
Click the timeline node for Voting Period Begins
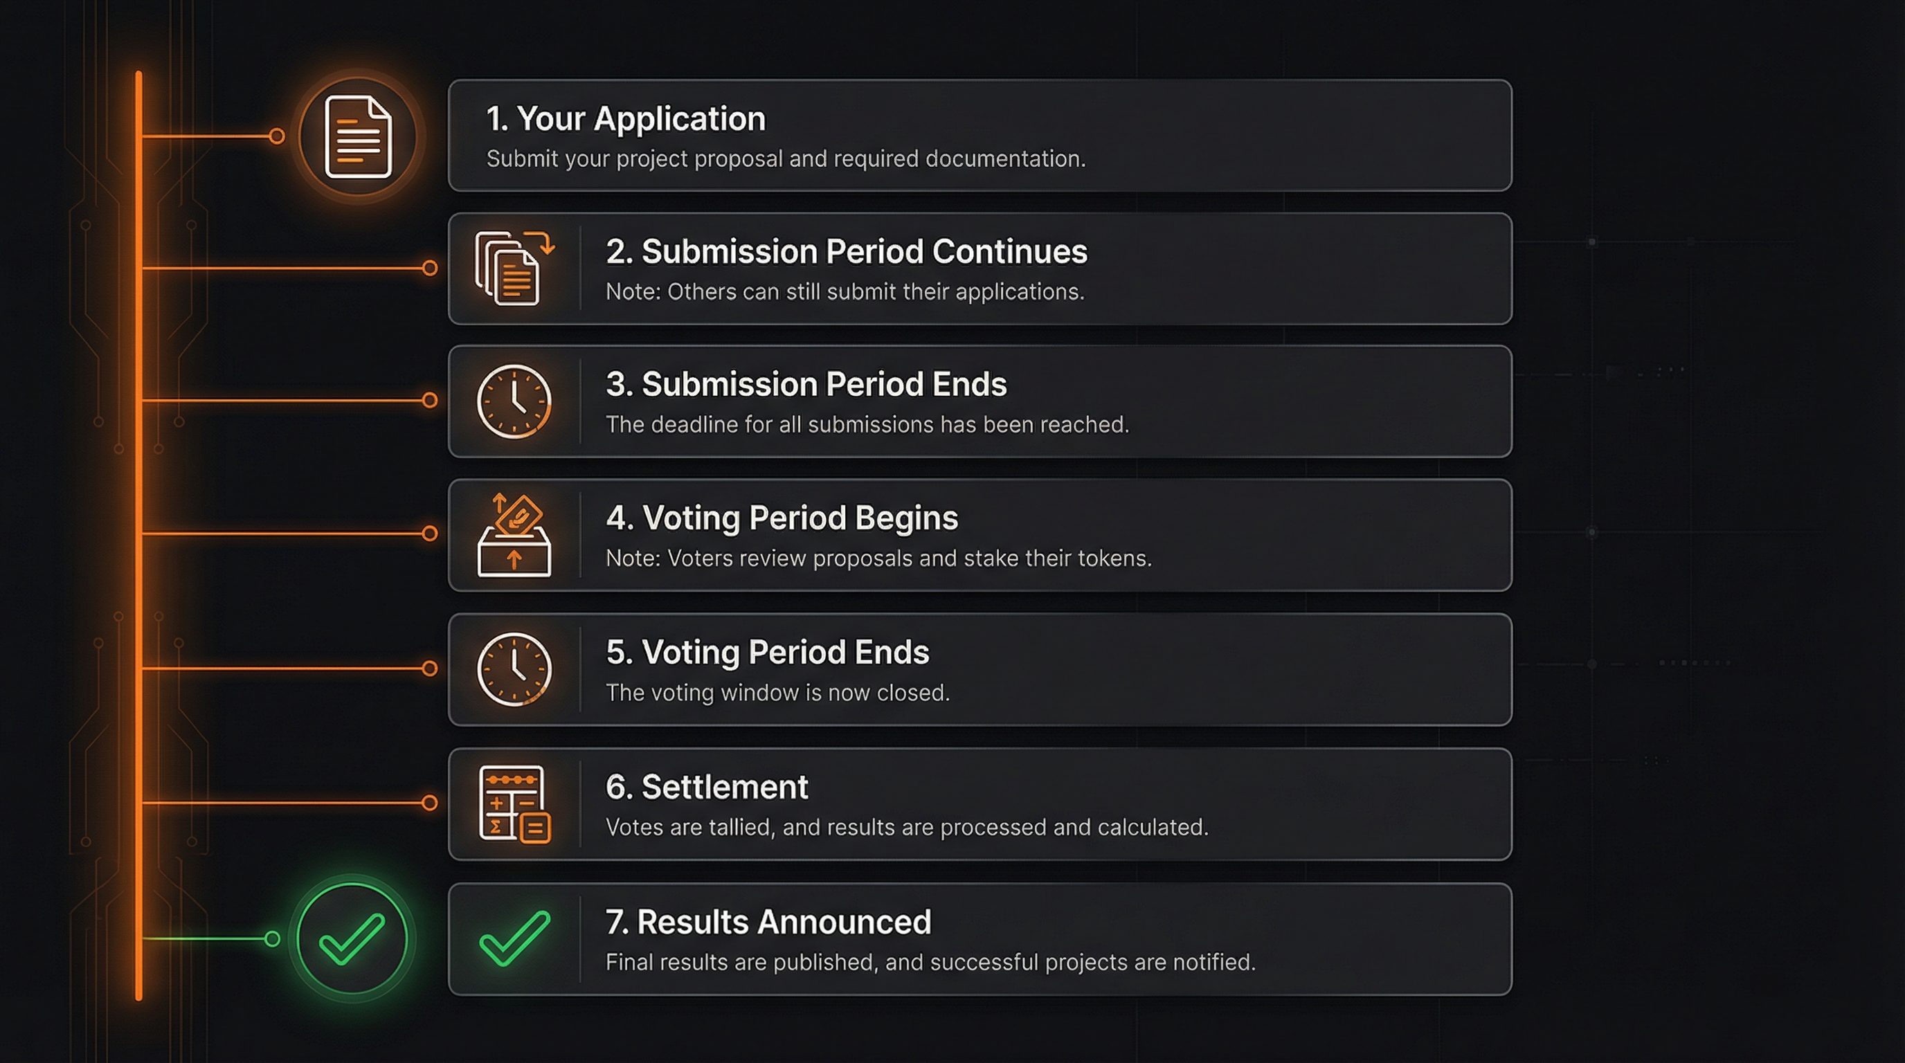point(430,534)
